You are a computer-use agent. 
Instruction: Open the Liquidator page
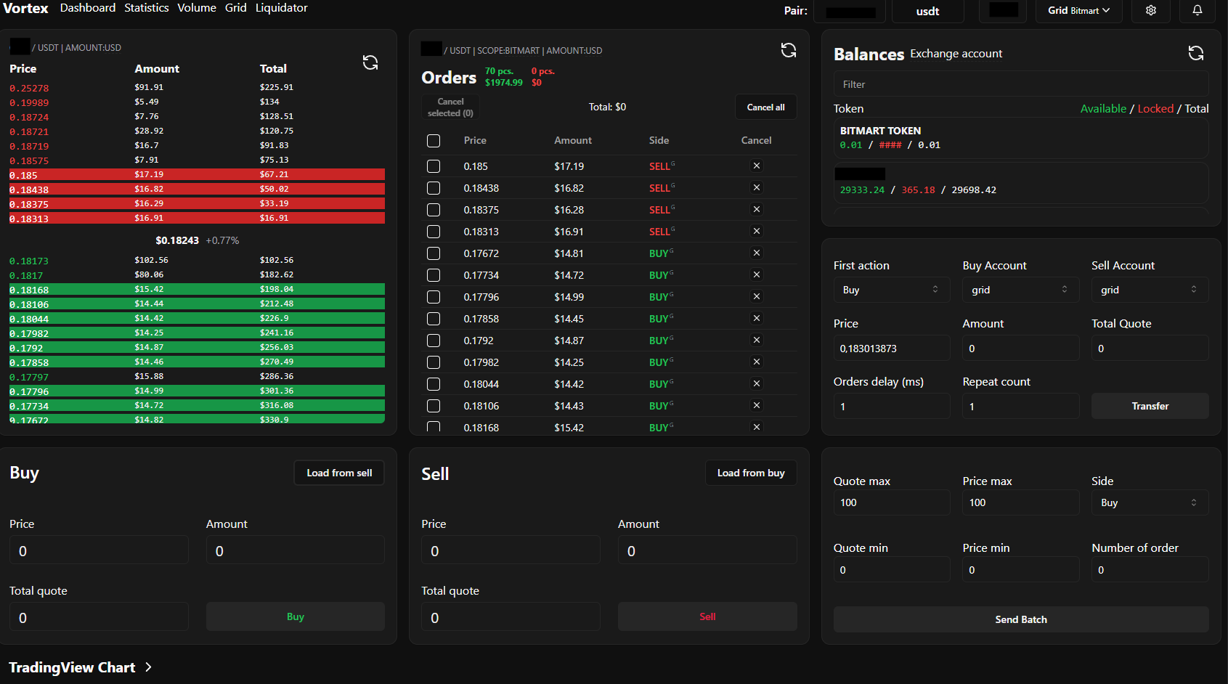point(281,8)
